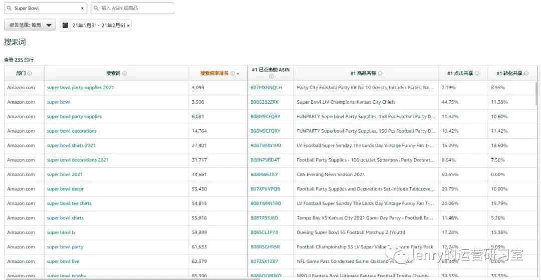Click the table's vertical scrollbar
The width and height of the screenshot is (541, 280).
(536, 93)
